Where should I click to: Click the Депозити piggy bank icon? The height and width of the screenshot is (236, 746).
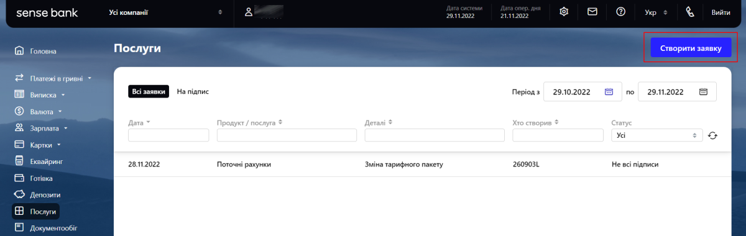[19, 195]
